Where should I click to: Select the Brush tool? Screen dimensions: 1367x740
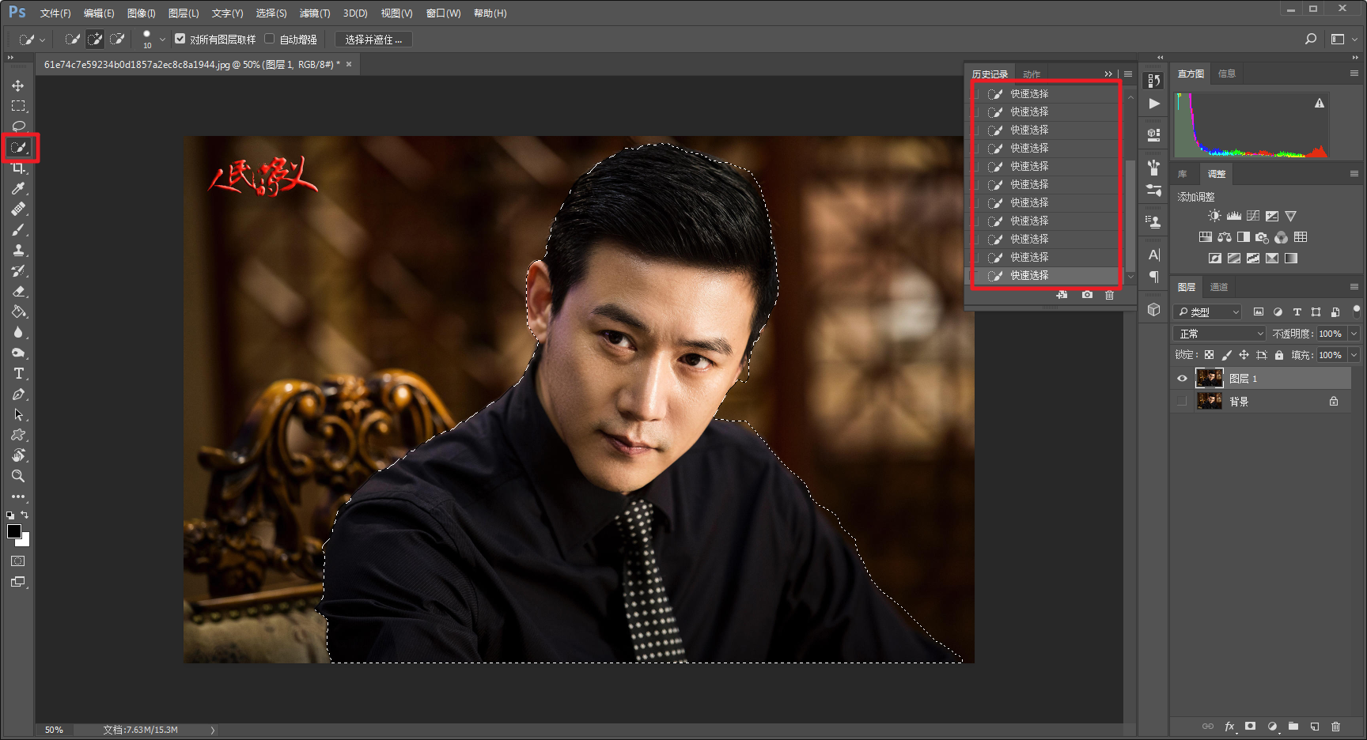click(x=18, y=229)
